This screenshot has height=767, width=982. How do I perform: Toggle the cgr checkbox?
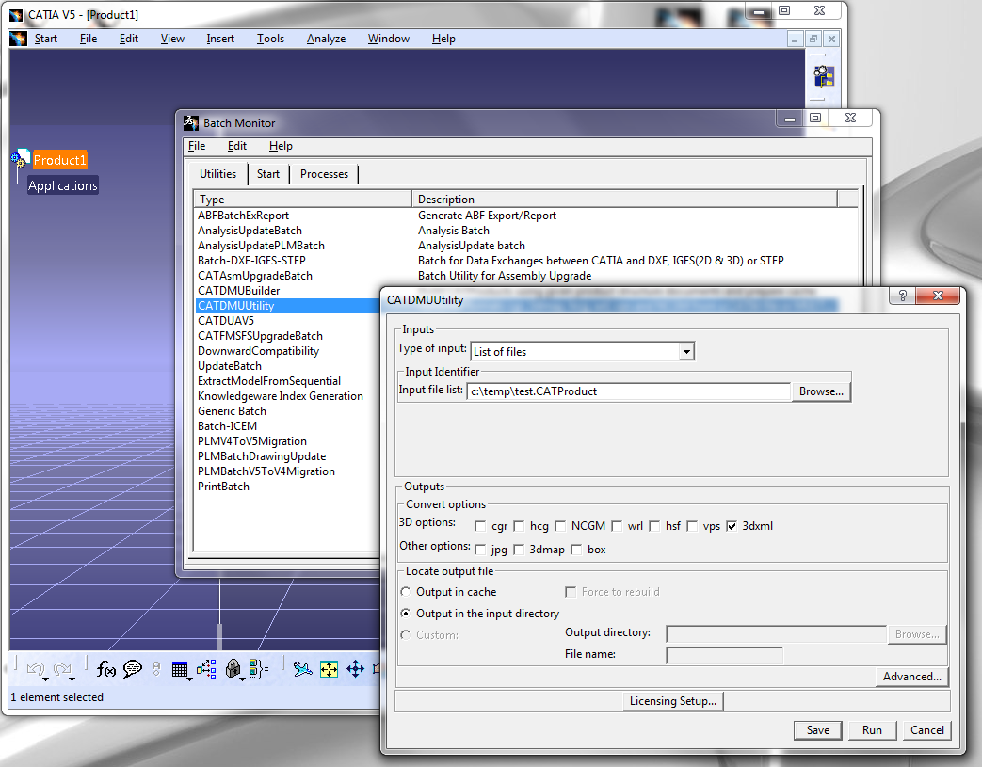(x=480, y=526)
